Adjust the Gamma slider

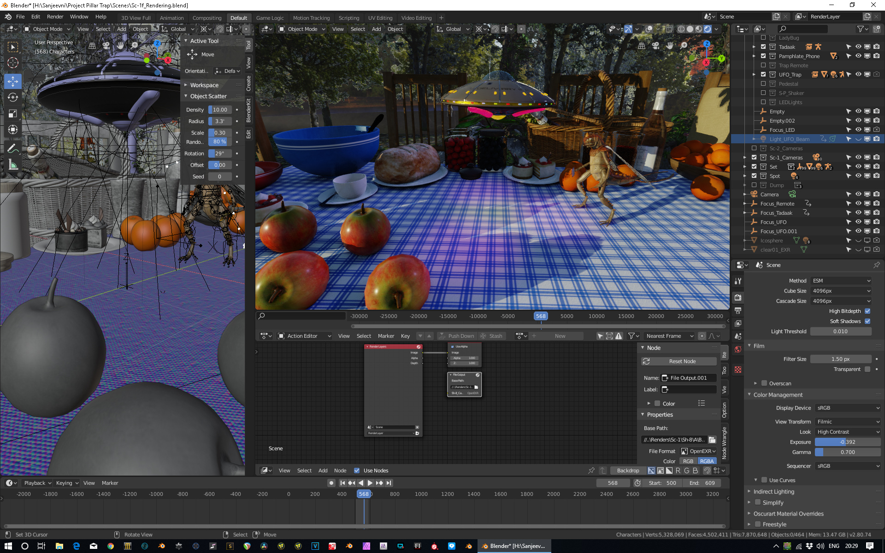click(x=848, y=452)
